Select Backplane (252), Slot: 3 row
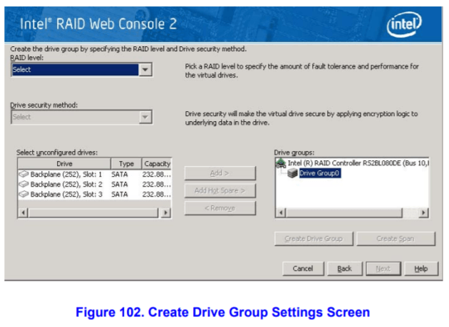Screen dimensions: 449x327 click(x=95, y=194)
